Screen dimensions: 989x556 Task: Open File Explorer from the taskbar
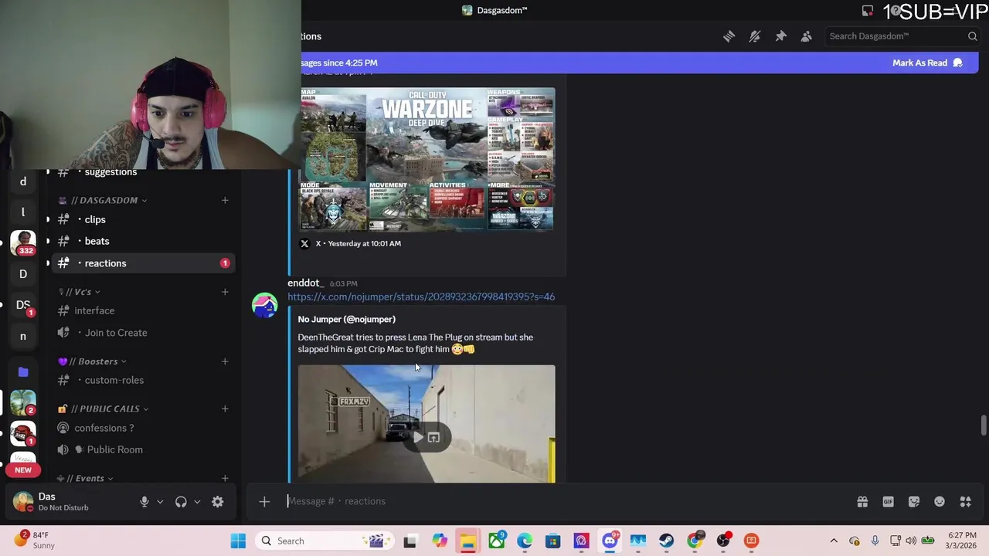pyautogui.click(x=467, y=541)
